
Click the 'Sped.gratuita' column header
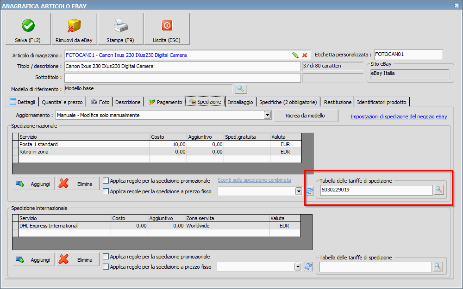[x=247, y=137]
